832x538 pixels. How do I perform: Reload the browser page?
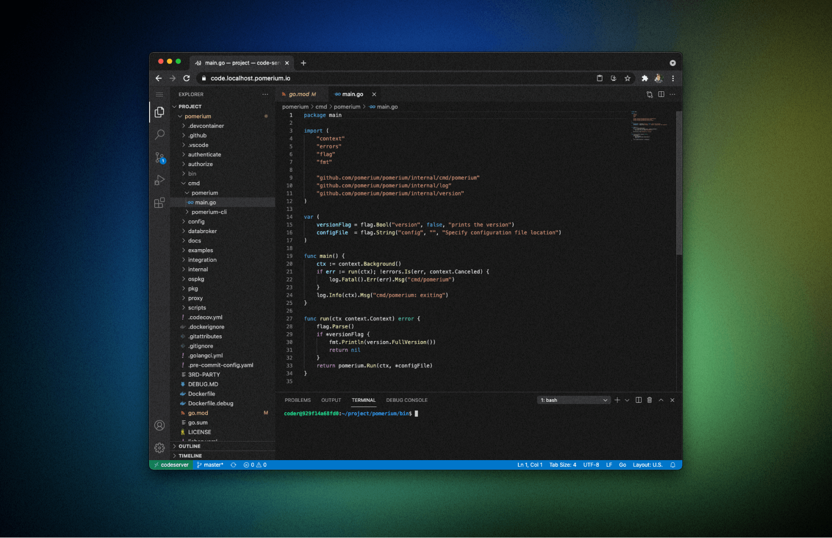[x=187, y=78]
